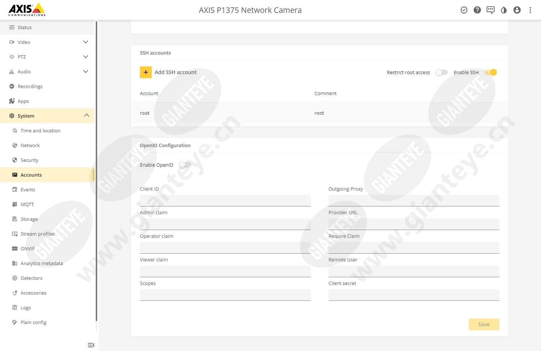
Task: Click the ONVIF icon in sidebar
Action: (x=15, y=249)
